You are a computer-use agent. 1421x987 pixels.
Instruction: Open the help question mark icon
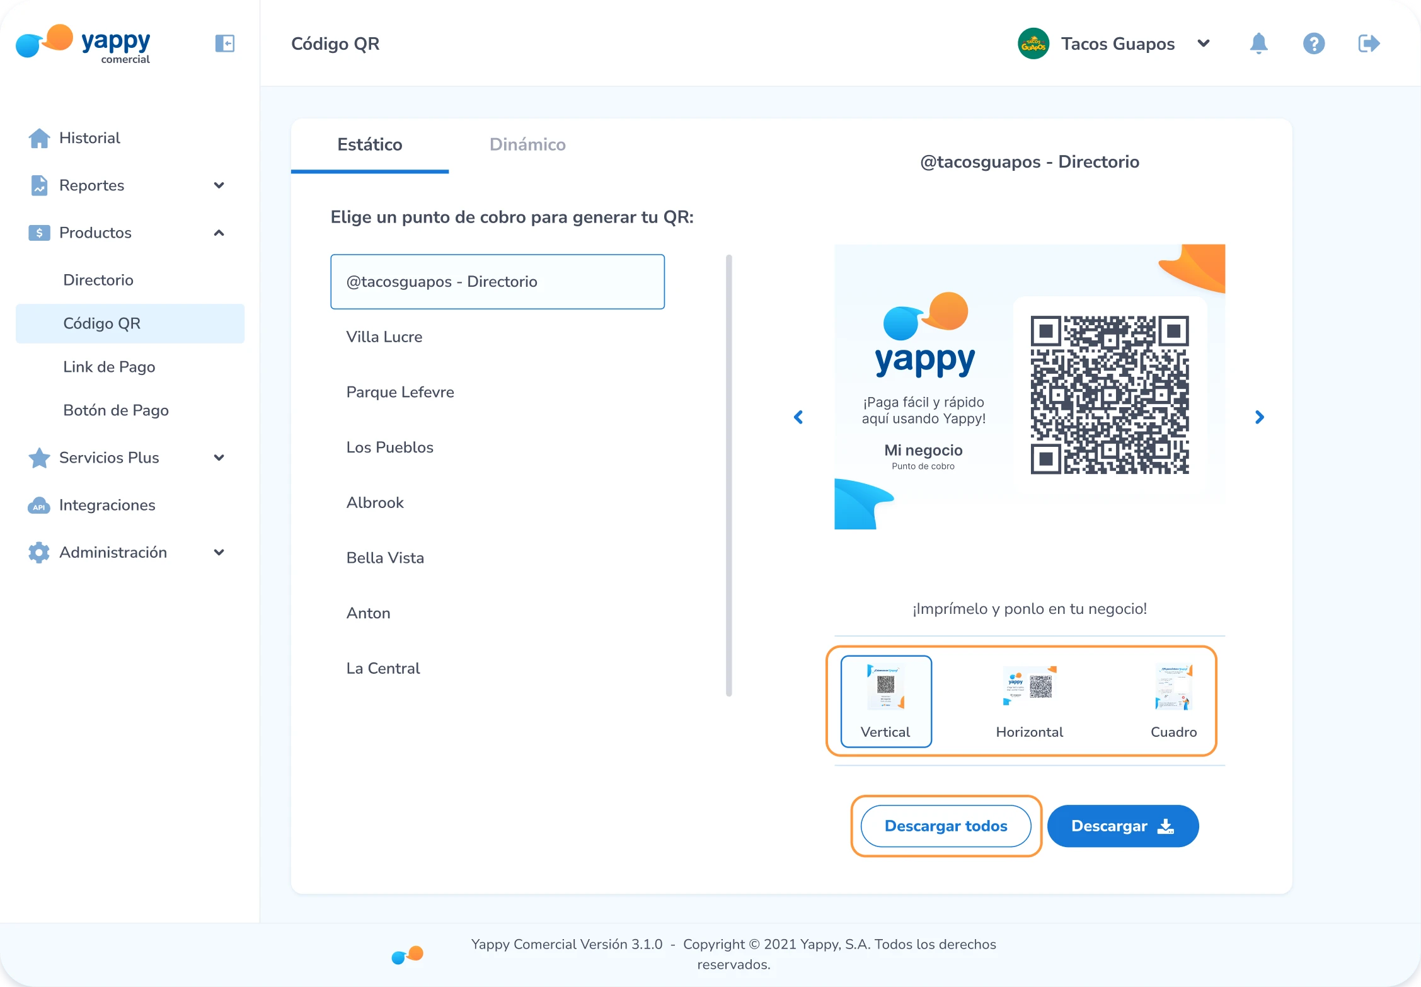tap(1313, 43)
